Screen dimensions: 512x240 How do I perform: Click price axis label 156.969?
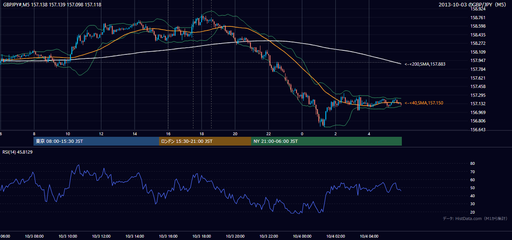478,112
